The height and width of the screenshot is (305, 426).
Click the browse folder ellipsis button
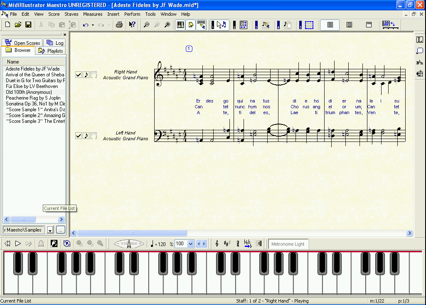pyautogui.click(x=61, y=230)
